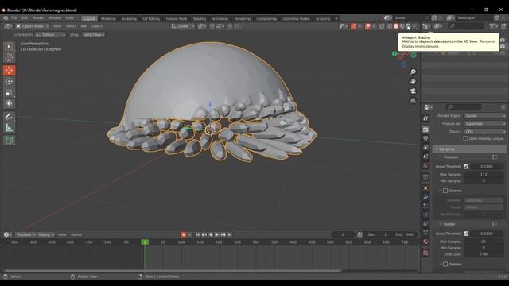Select the Select Box tool in toolbar
The width and height of the screenshot is (509, 286).
pyautogui.click(x=9, y=47)
